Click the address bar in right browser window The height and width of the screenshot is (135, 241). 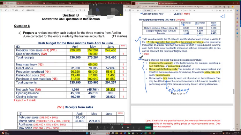pos(179,6)
